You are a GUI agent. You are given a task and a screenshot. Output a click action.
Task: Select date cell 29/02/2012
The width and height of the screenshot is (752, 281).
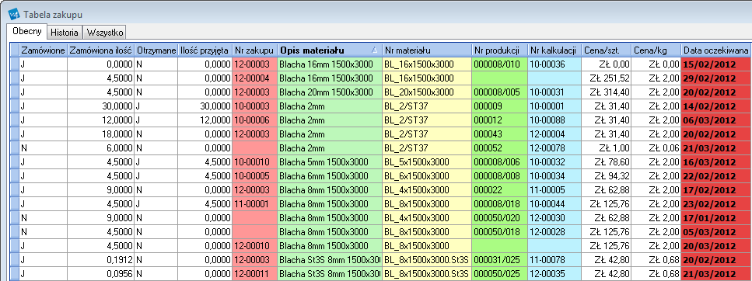[716, 78]
